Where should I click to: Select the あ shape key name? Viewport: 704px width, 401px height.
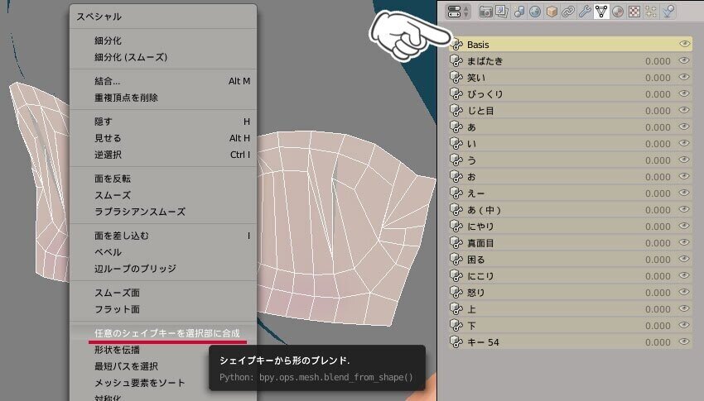(471, 127)
